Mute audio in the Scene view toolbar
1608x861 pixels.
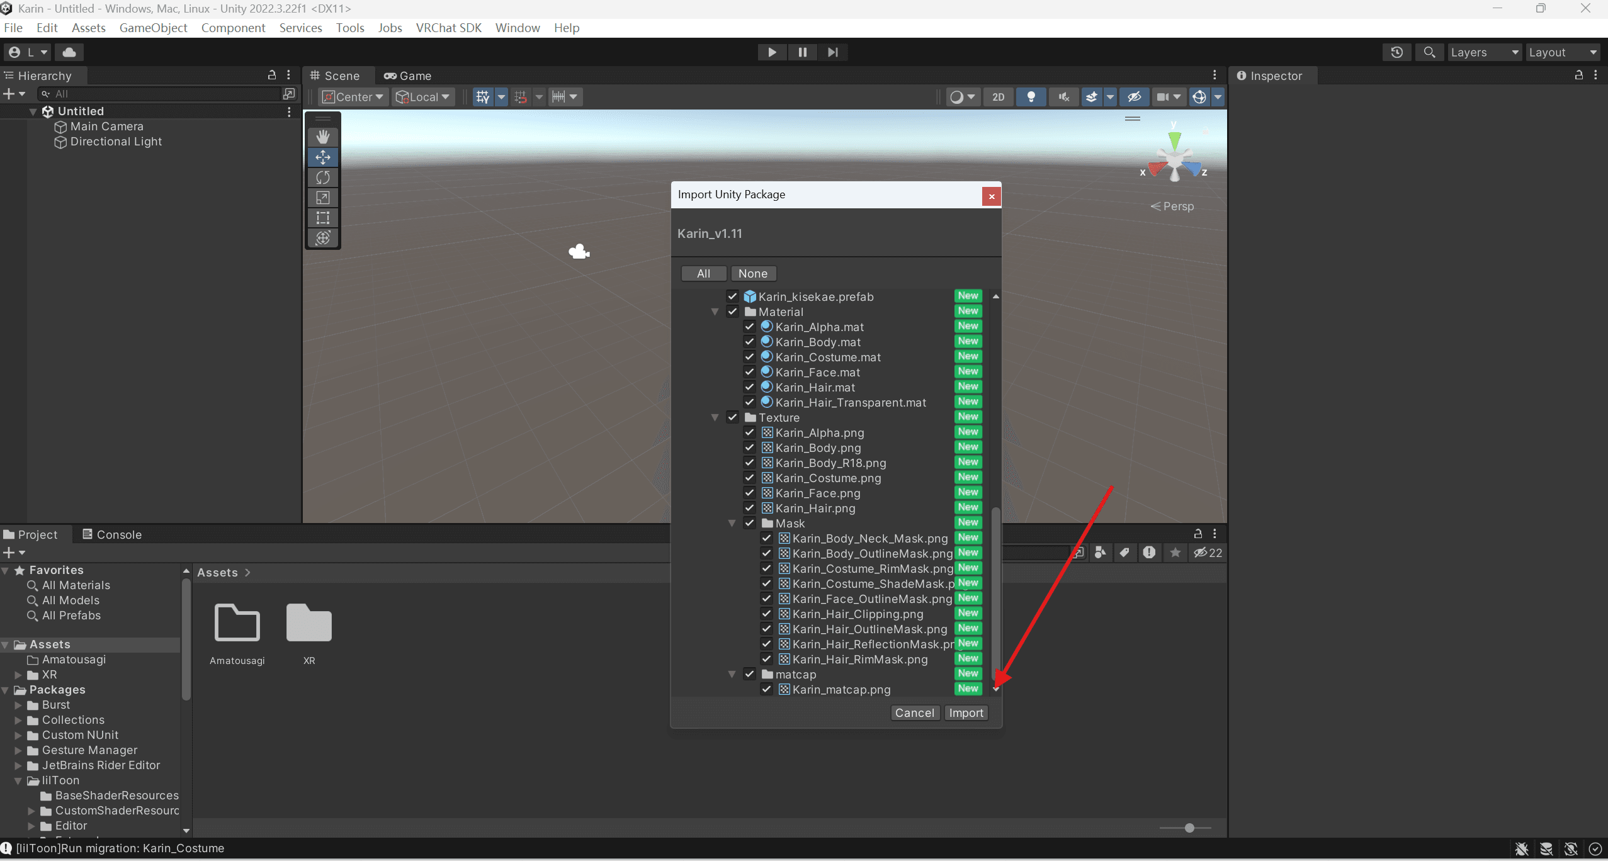coord(1063,97)
